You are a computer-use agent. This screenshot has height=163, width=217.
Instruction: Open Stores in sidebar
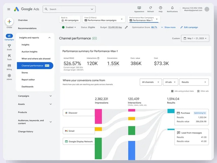coord(25,73)
